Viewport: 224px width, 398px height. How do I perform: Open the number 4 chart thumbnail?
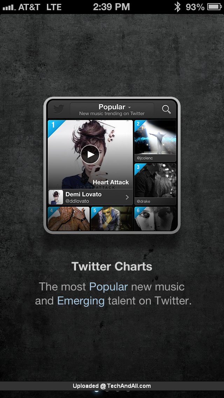[x=69, y=219]
